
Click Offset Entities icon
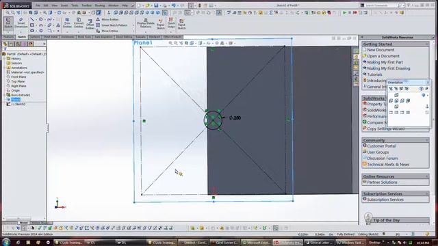coord(90,25)
